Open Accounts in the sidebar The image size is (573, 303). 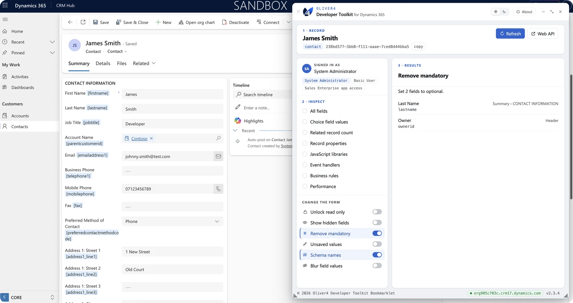(20, 116)
